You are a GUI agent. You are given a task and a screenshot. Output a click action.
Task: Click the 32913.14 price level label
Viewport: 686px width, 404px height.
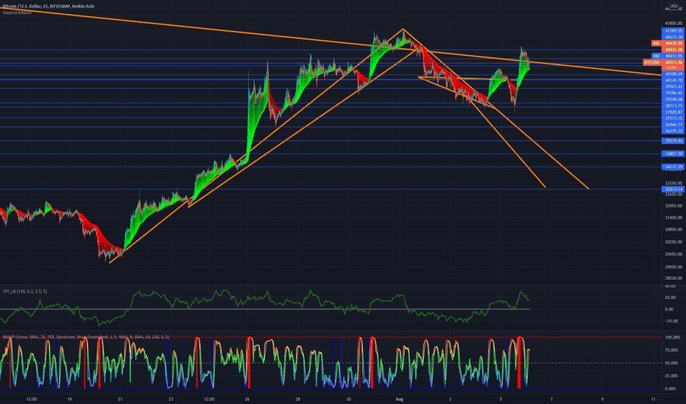[673, 189]
